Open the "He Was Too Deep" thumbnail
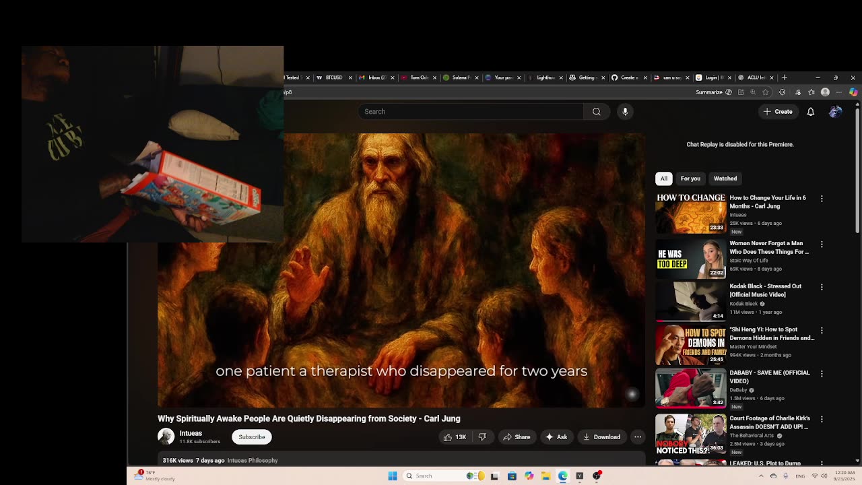862x485 pixels. 691,258
